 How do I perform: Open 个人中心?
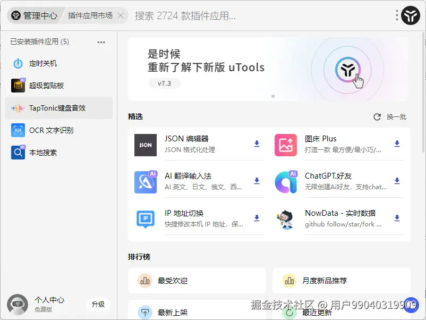coord(49,300)
